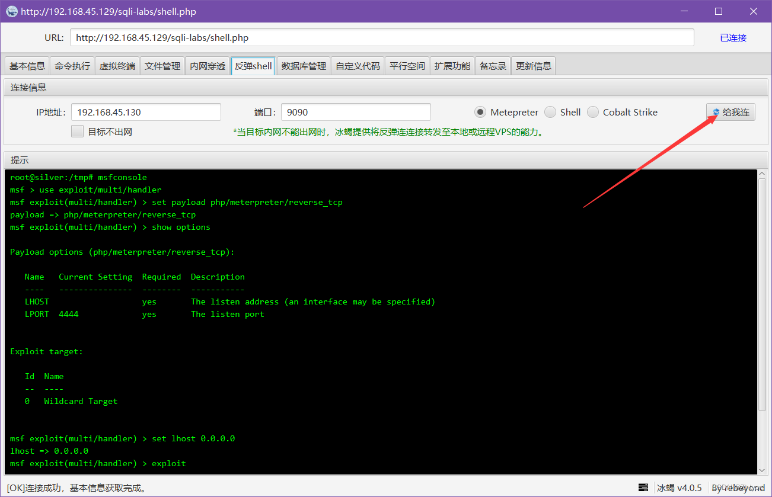The image size is (772, 497).
Task: Click the 'Exploit target:' heading
Action: 47,351
